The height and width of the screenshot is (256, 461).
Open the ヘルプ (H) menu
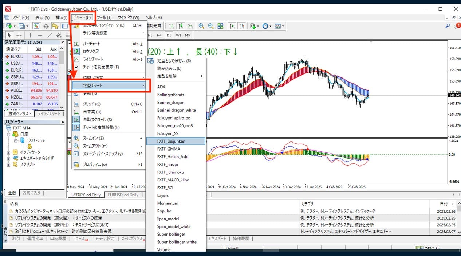click(x=153, y=17)
